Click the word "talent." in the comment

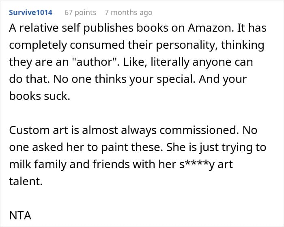[26, 181]
